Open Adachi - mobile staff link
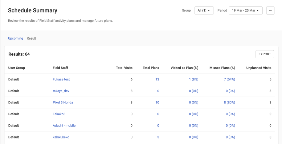 (x=64, y=126)
